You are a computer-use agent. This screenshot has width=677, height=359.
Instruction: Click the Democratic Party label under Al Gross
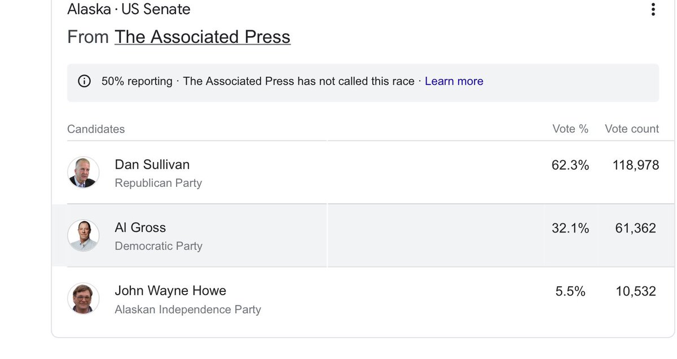159,246
